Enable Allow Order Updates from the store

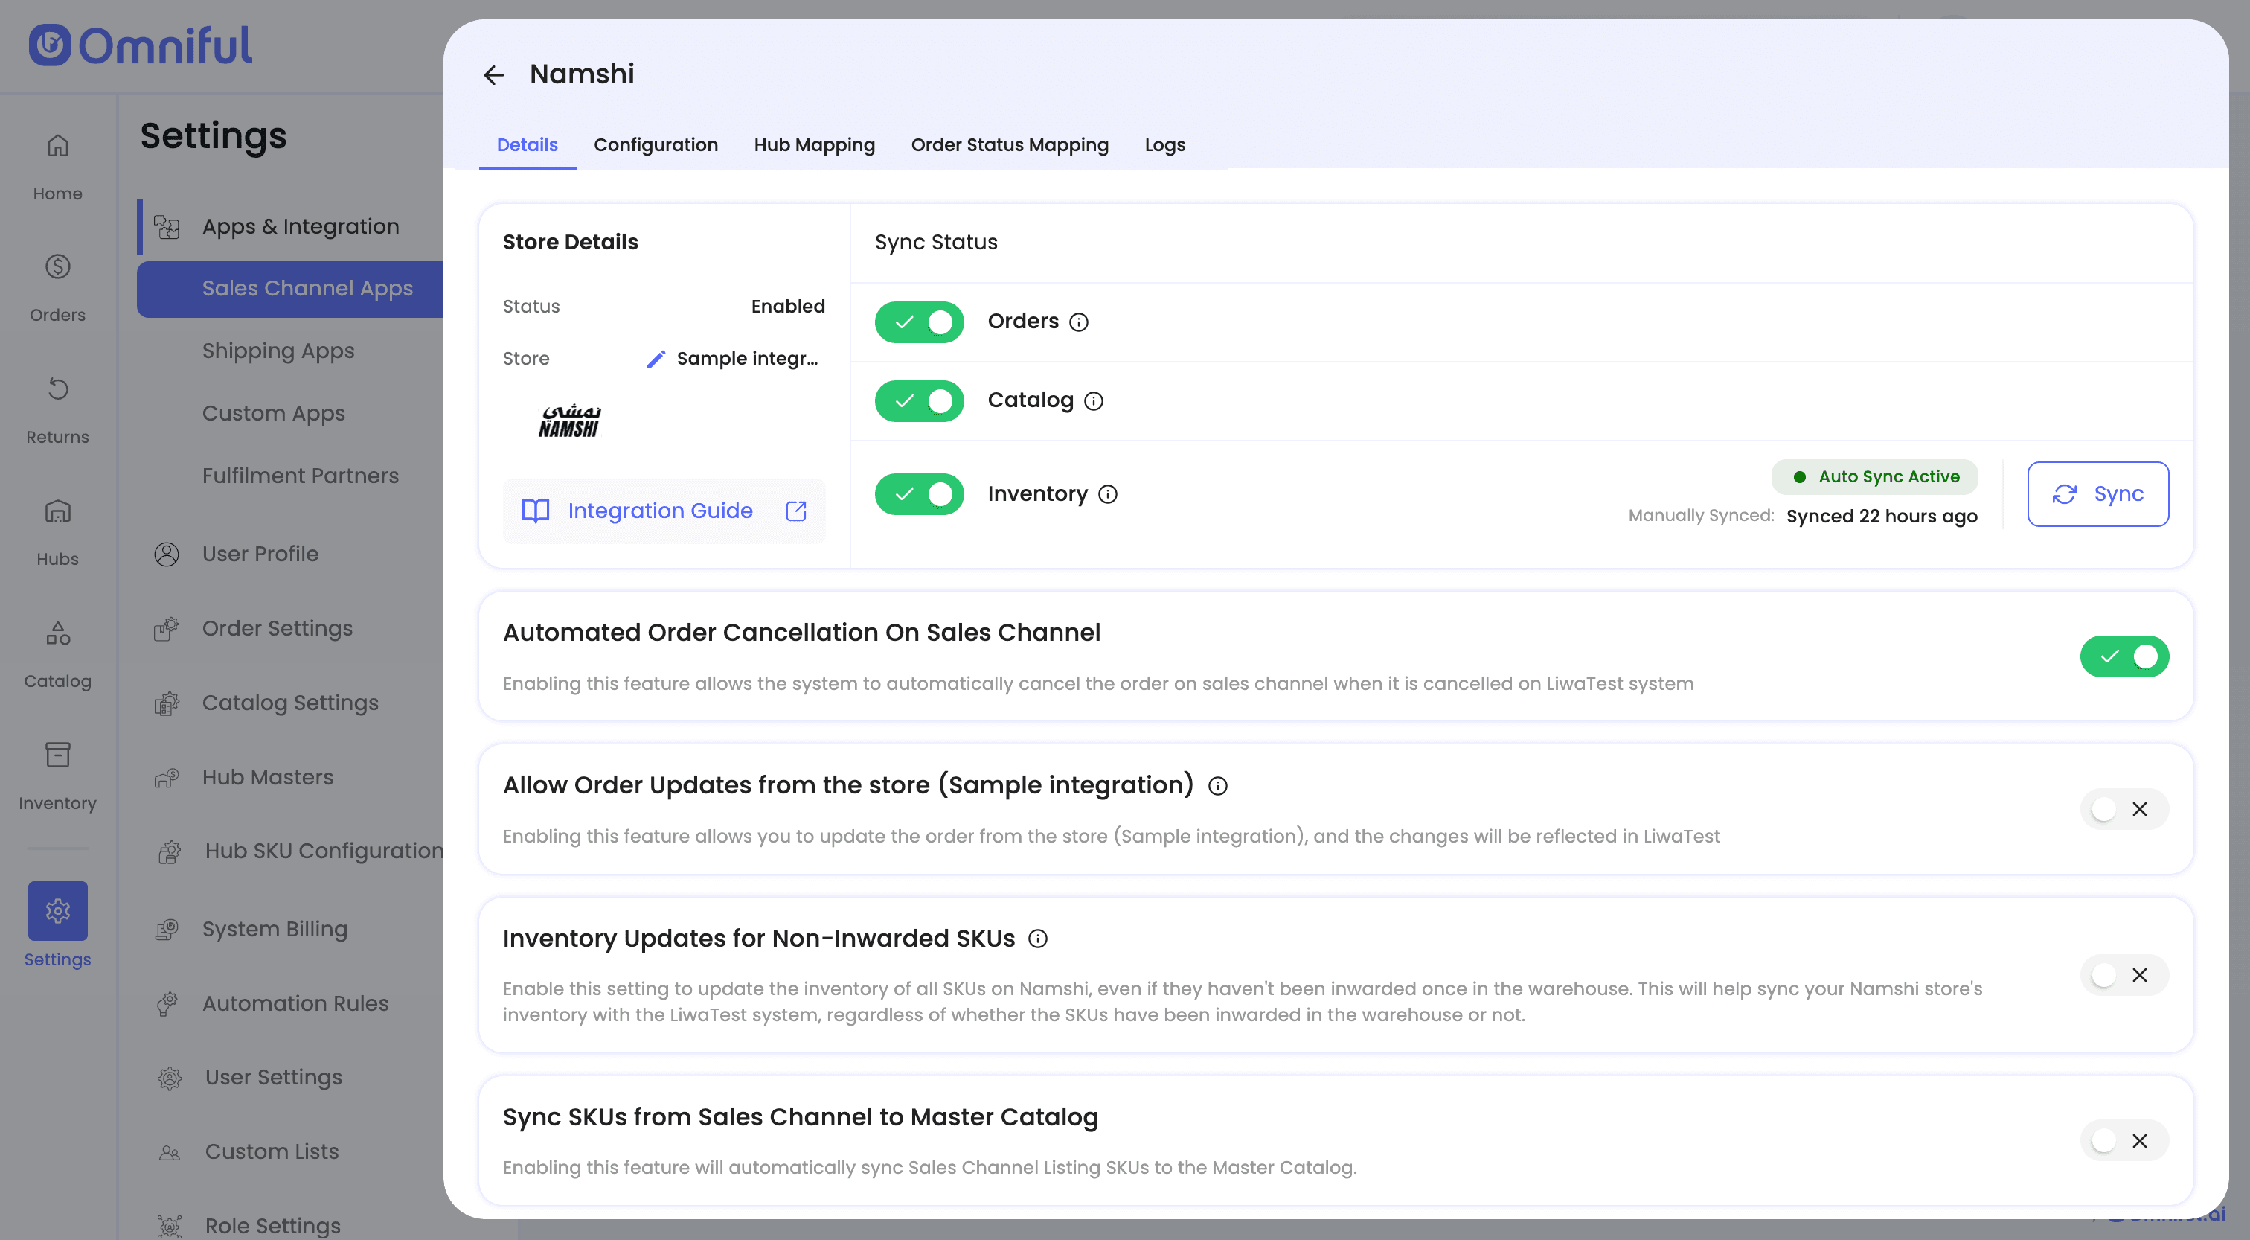point(2124,809)
